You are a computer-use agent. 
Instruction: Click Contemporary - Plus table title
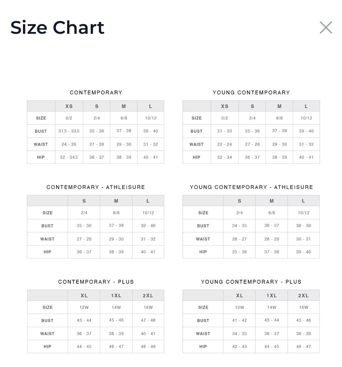(x=96, y=282)
